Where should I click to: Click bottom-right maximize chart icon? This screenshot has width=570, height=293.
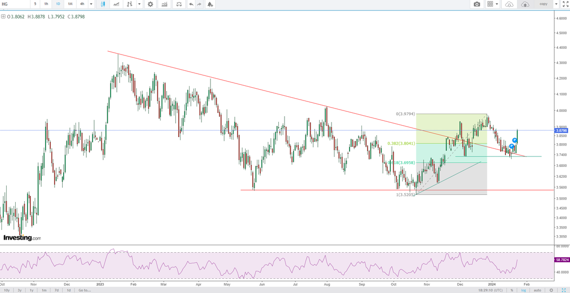(x=564, y=290)
